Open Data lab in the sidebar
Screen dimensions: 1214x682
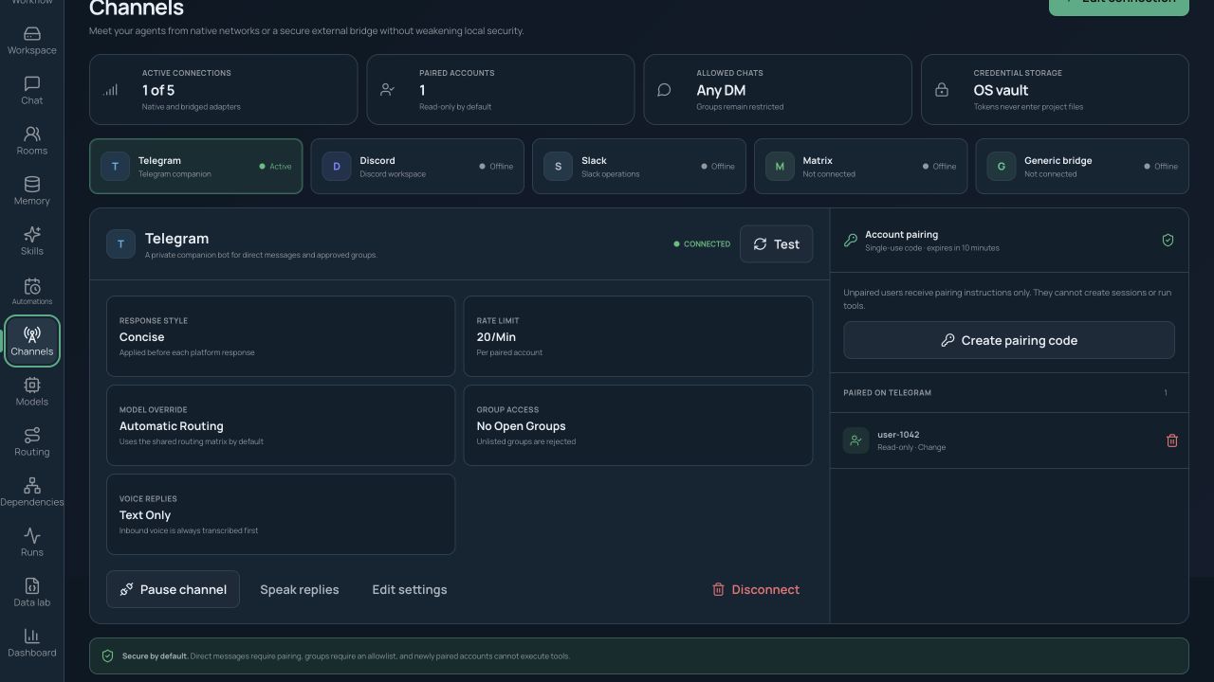(x=31, y=593)
